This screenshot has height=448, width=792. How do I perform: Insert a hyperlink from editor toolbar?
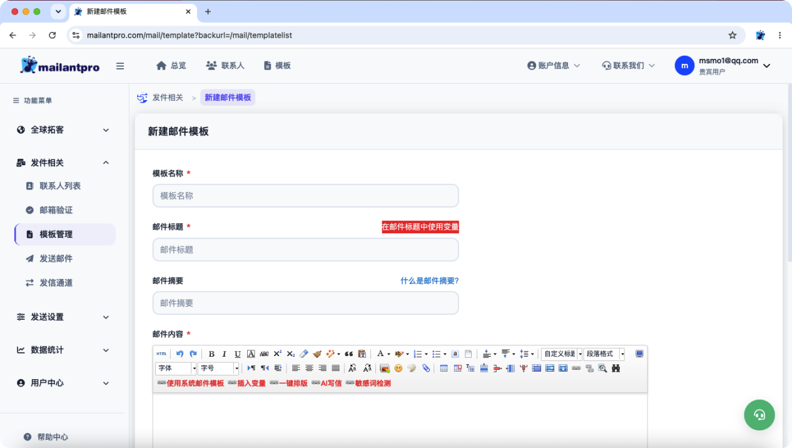tap(576, 368)
